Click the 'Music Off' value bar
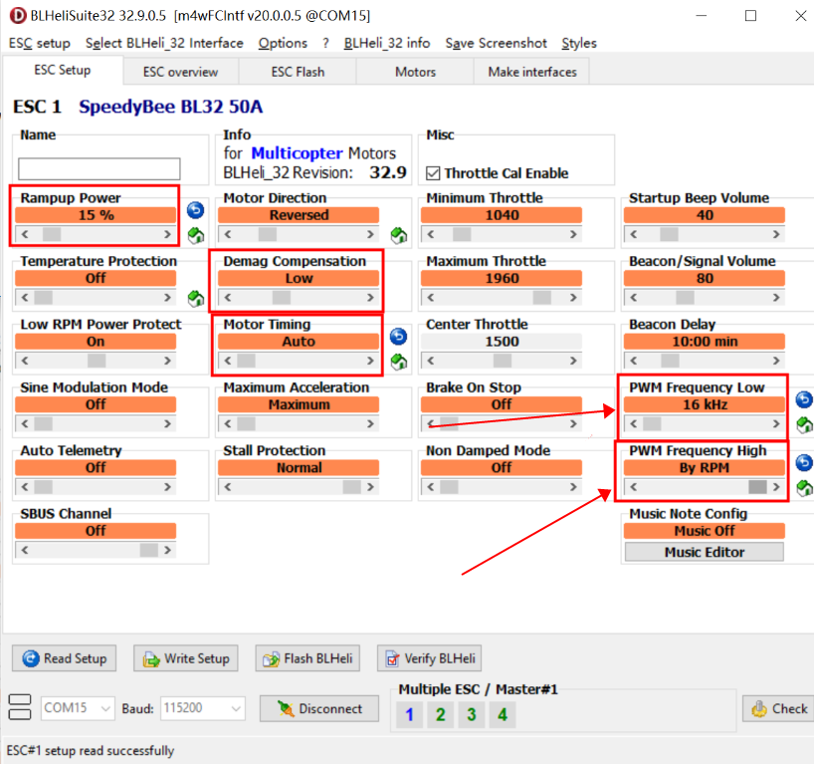The width and height of the screenshot is (814, 764). point(705,531)
